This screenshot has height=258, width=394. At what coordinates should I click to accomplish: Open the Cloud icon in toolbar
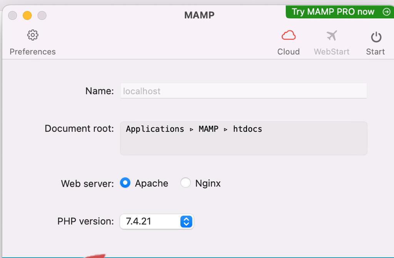coord(289,35)
